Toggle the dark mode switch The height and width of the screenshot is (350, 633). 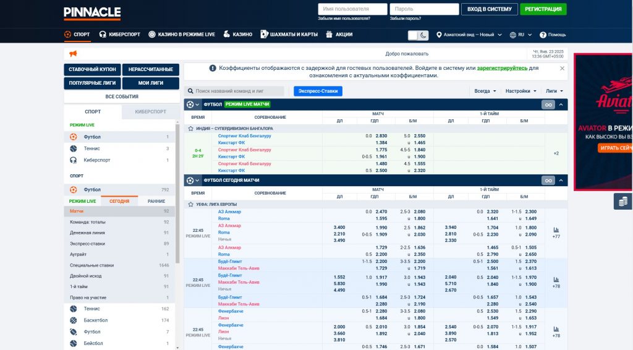click(418, 35)
